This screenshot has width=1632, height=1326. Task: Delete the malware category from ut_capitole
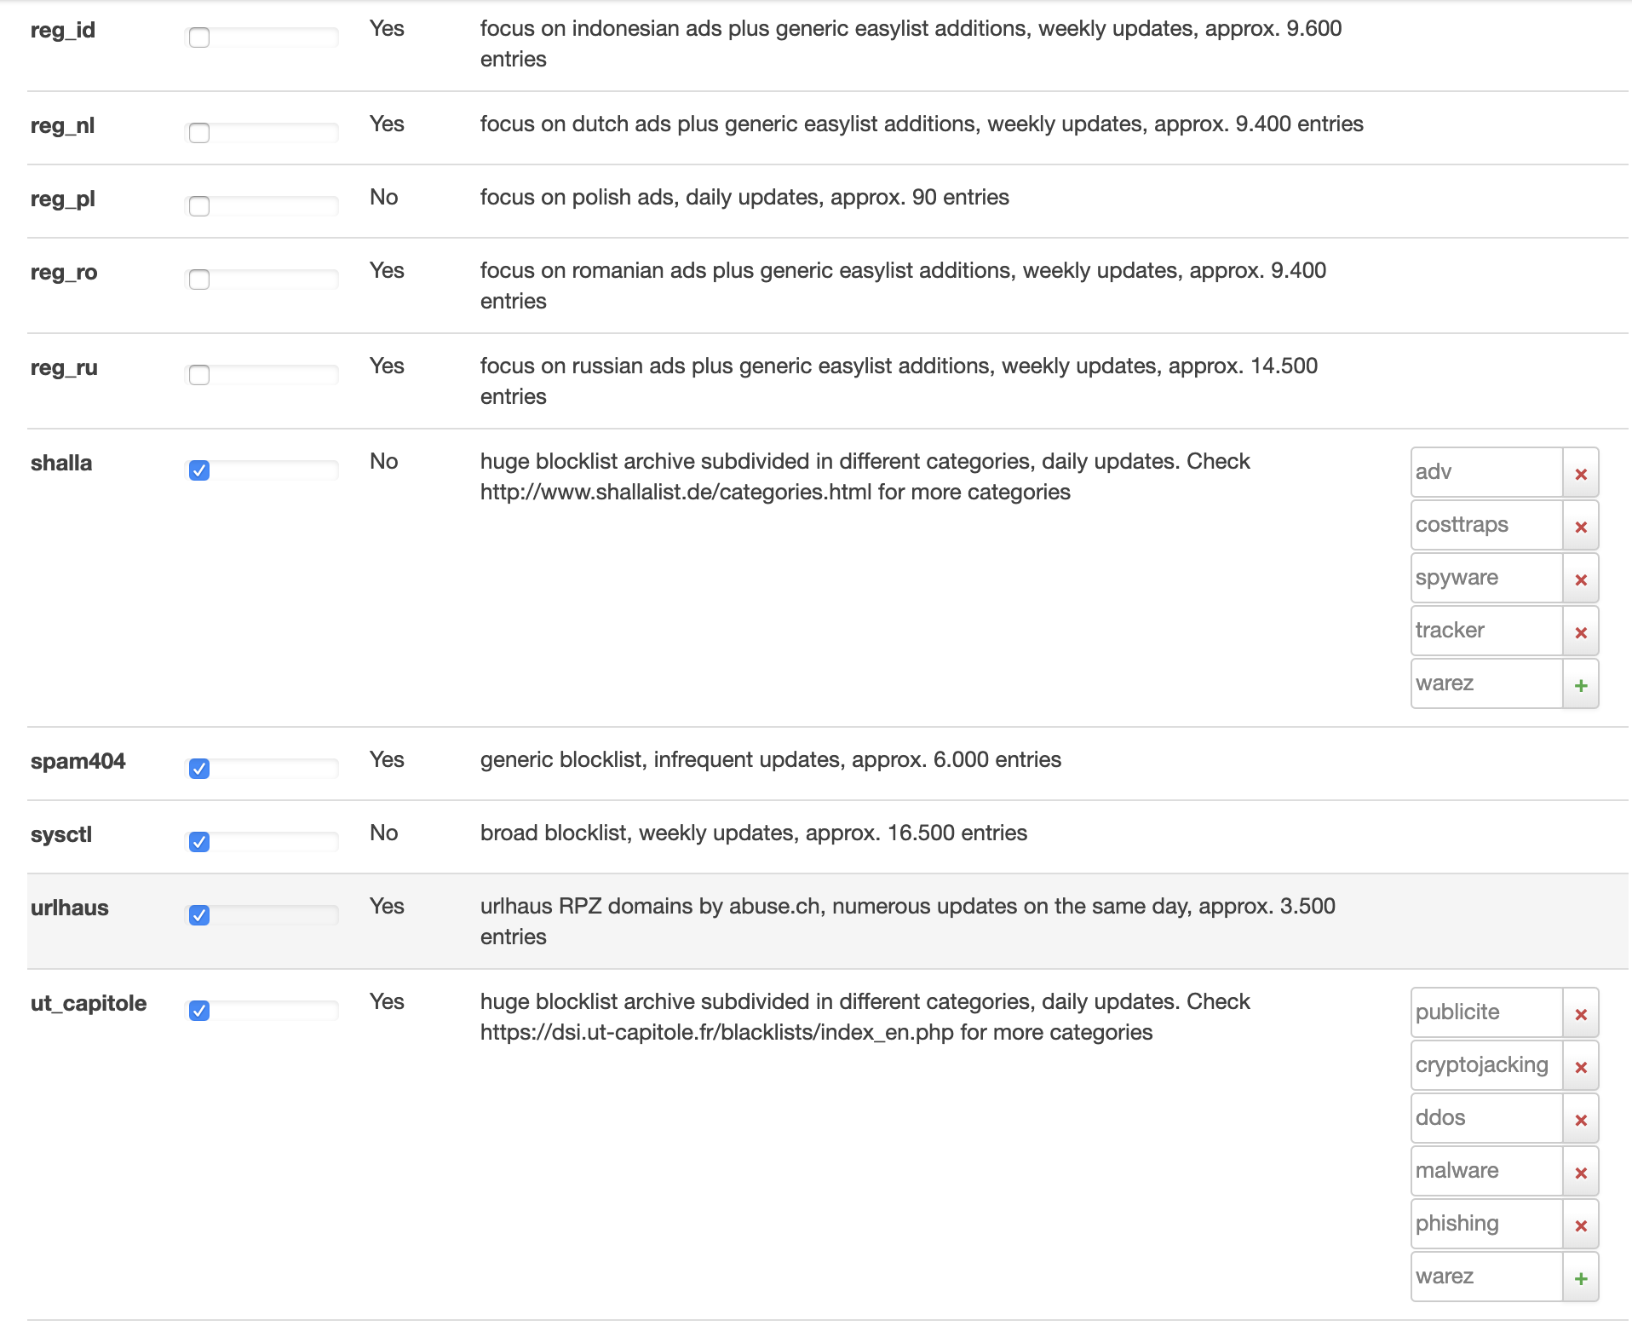pos(1580,1173)
